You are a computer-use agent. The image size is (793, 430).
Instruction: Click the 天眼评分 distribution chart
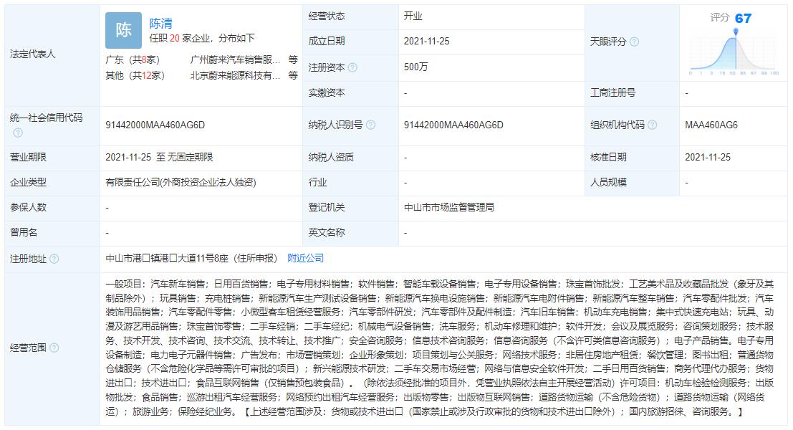(734, 54)
